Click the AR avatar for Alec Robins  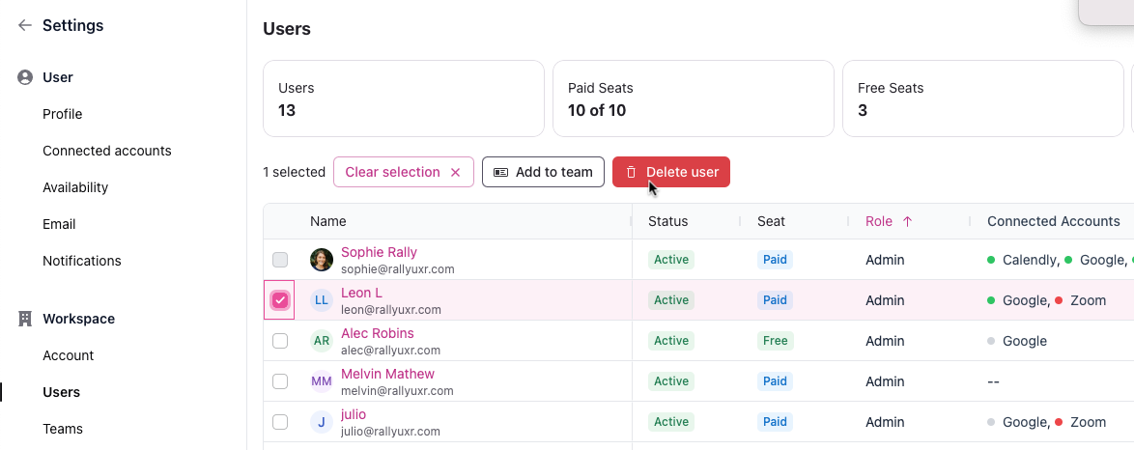(x=322, y=341)
